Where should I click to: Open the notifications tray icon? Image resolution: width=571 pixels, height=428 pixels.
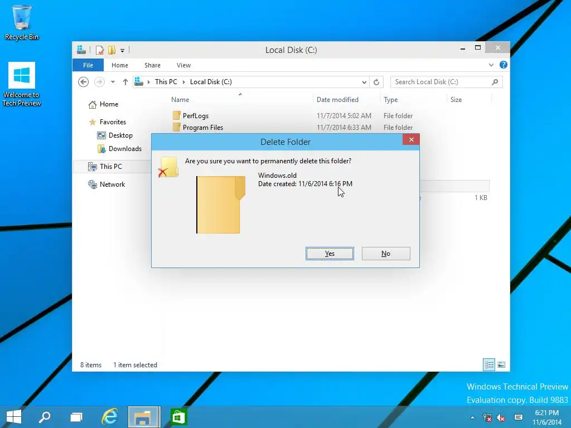point(519,417)
